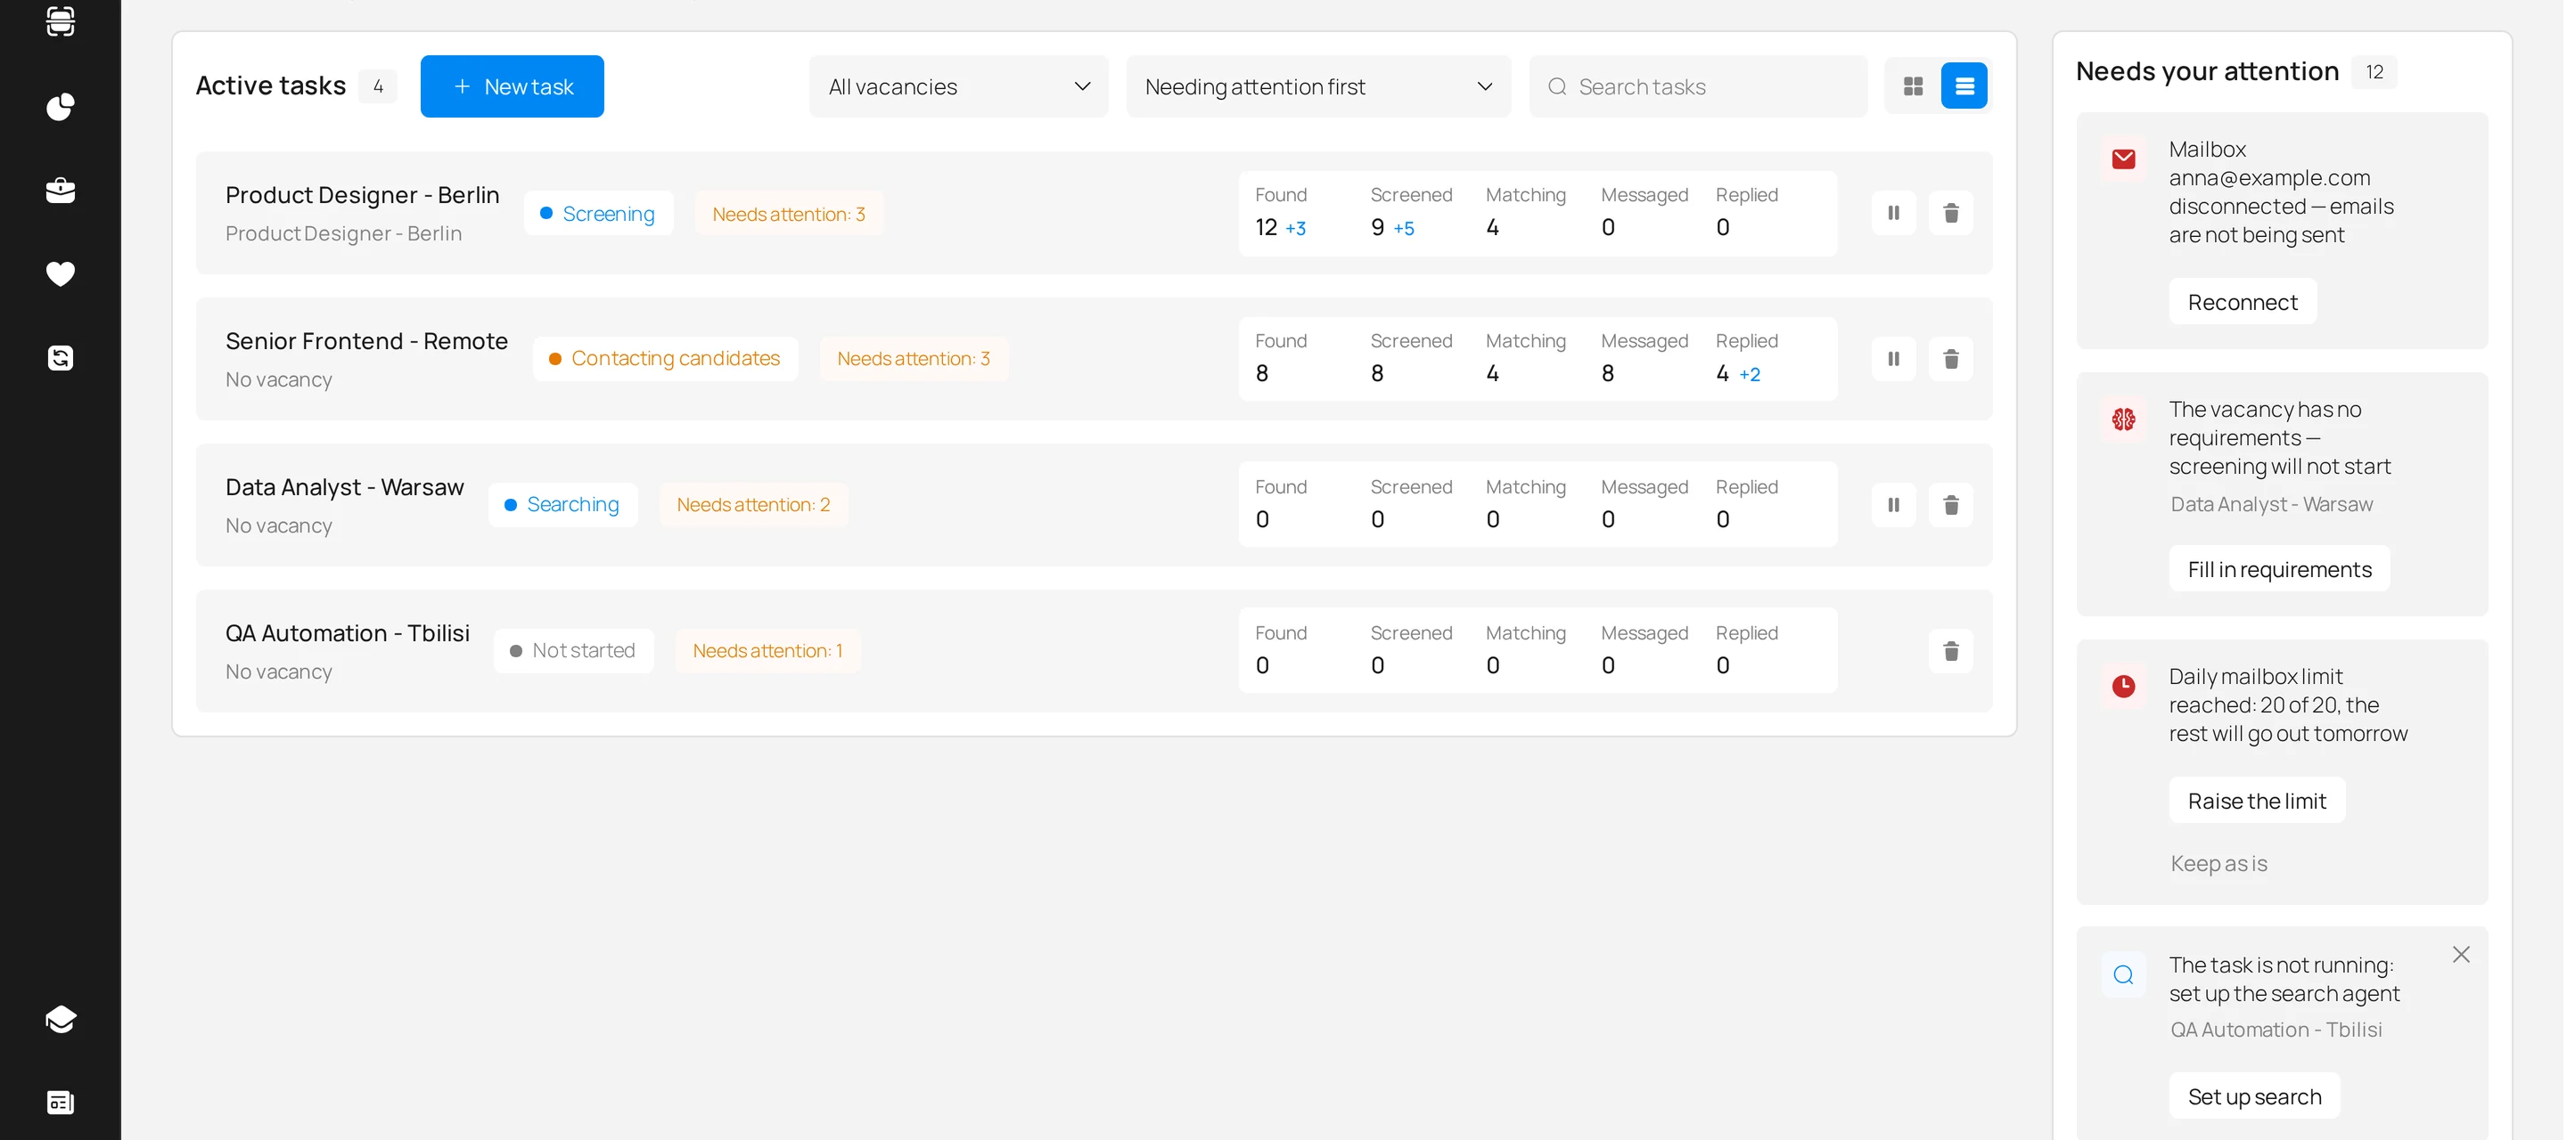The width and height of the screenshot is (2567, 1140).
Task: Pause the Product Designer - Berlin task
Action: pyautogui.click(x=1893, y=212)
